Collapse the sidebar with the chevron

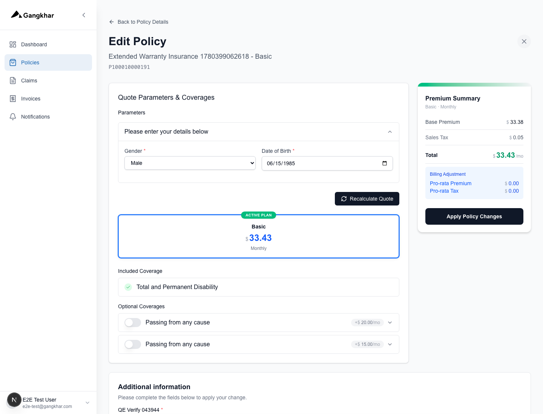click(84, 15)
